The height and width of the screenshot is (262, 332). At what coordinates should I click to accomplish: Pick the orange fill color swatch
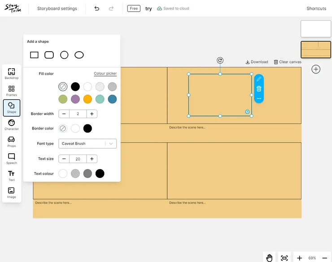pos(87,99)
